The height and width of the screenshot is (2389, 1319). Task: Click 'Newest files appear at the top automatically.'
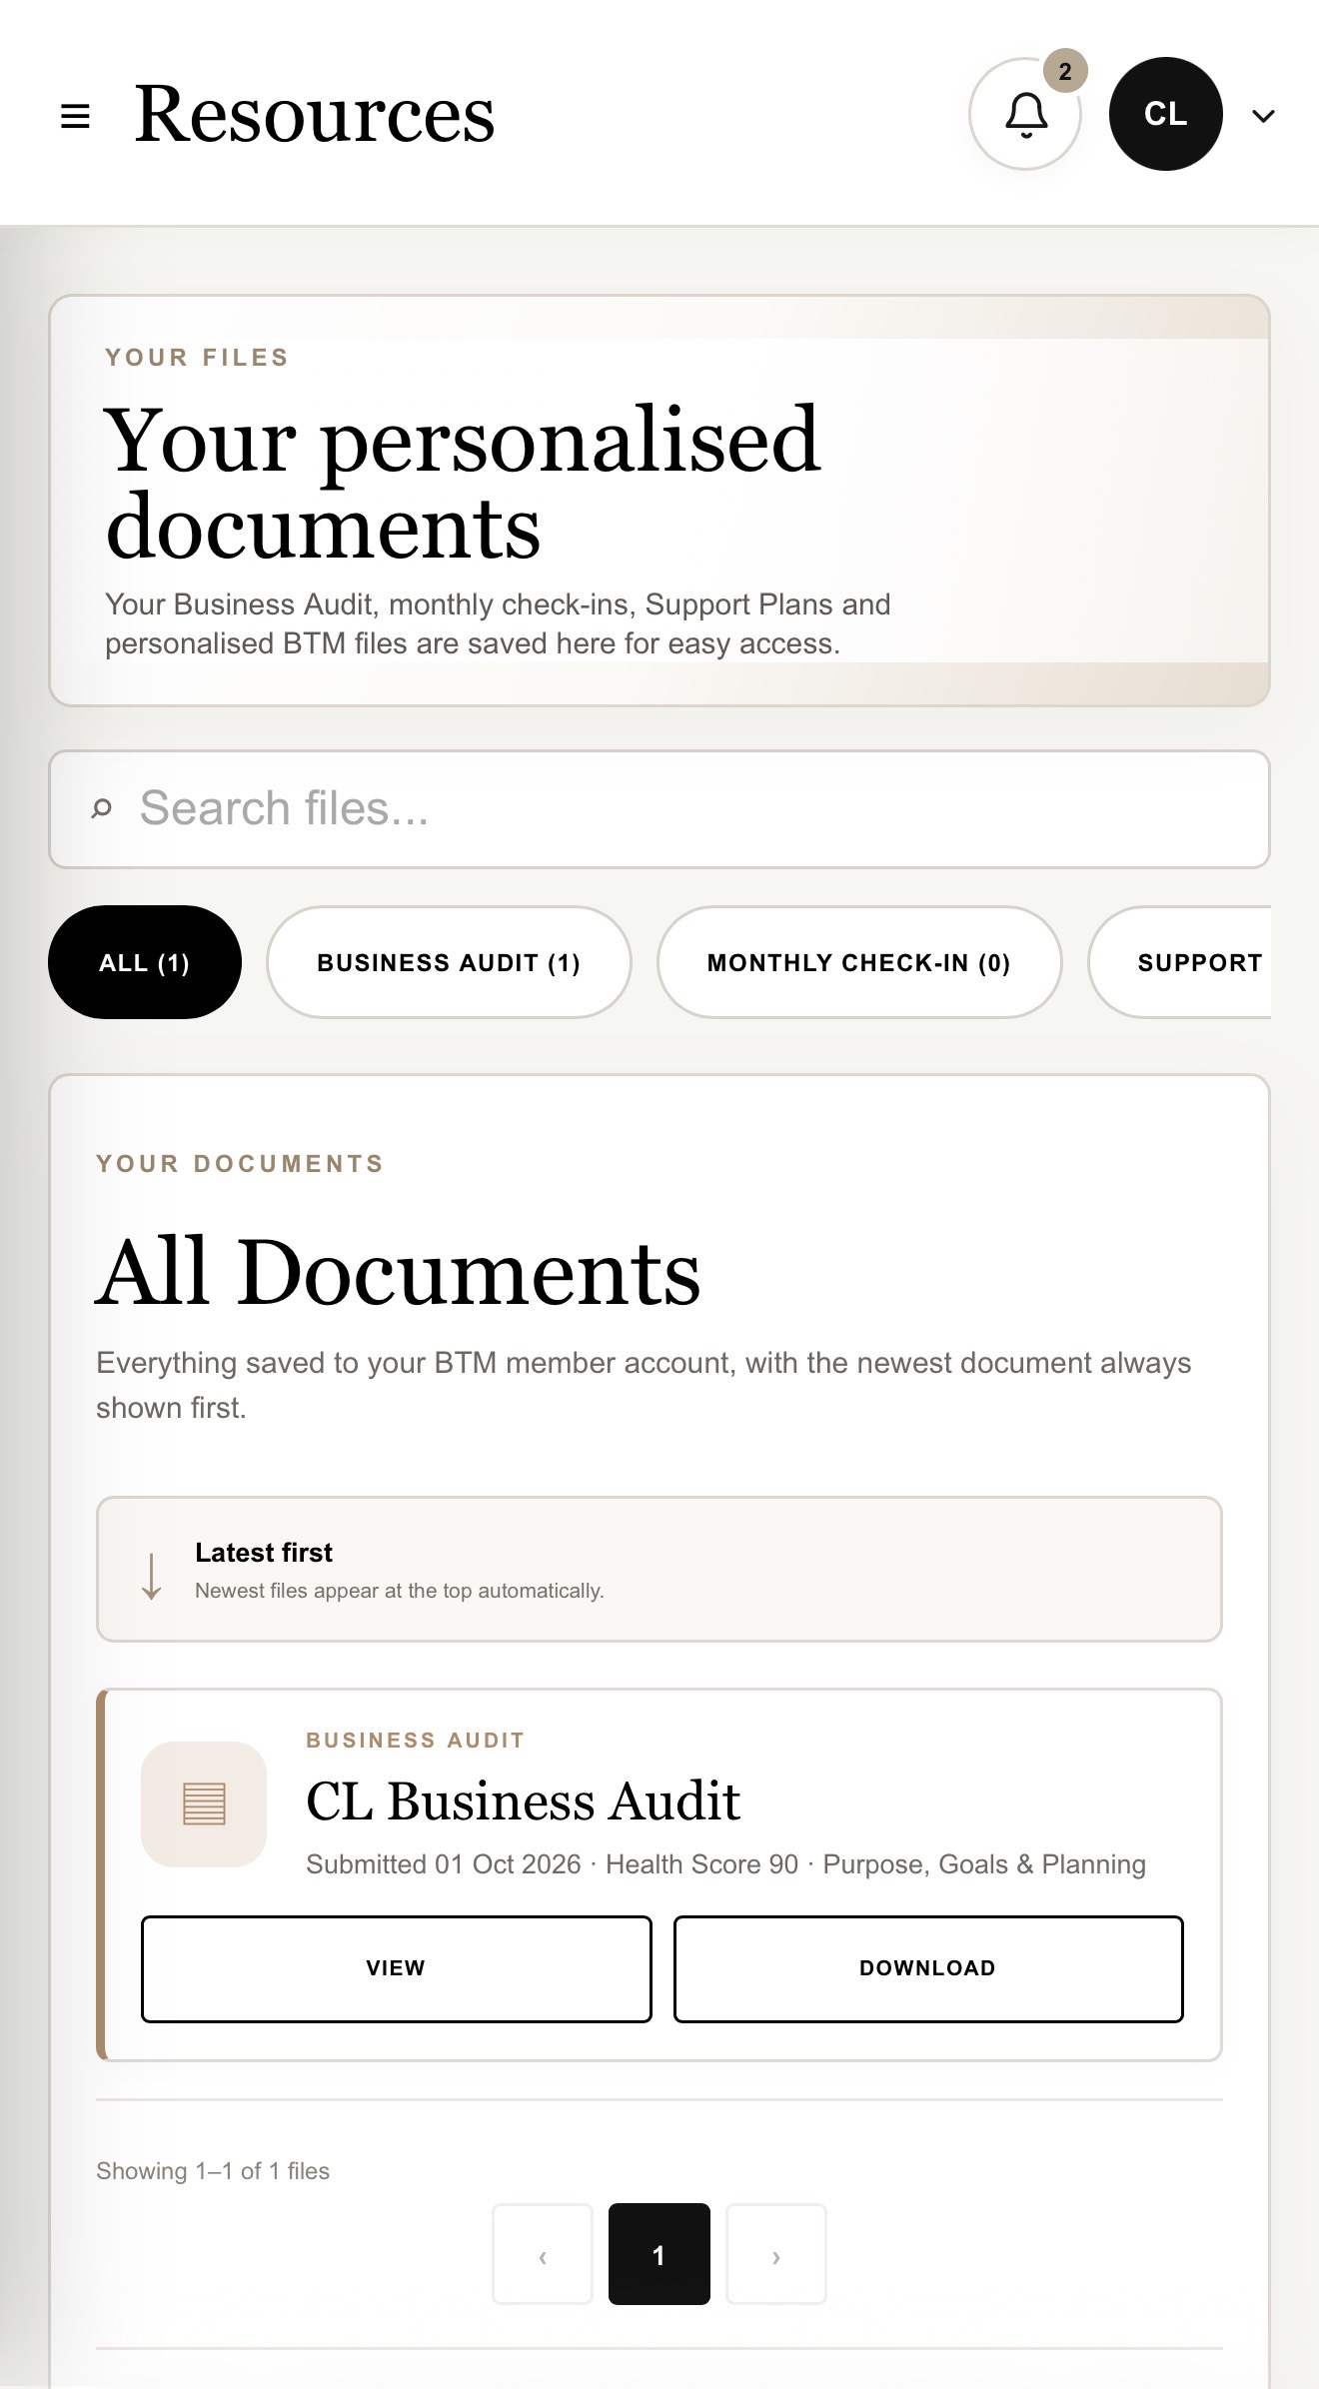pos(400,1591)
